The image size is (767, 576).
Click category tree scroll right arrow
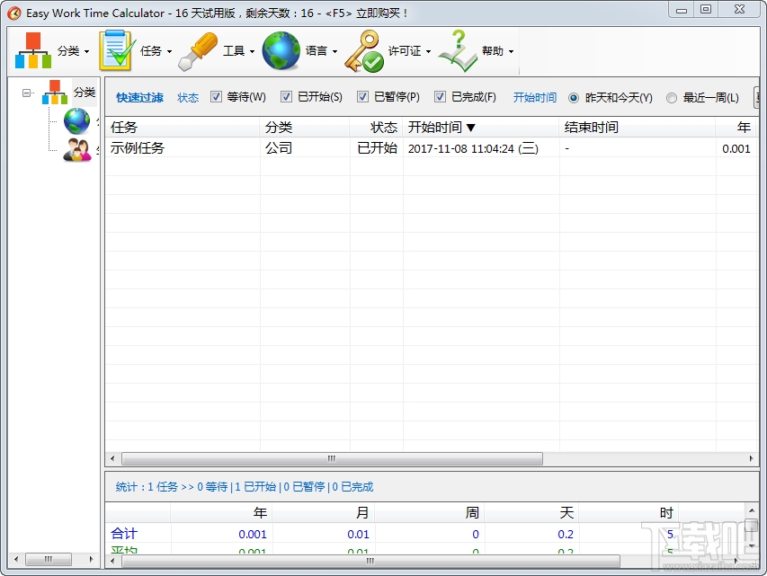tap(91, 559)
